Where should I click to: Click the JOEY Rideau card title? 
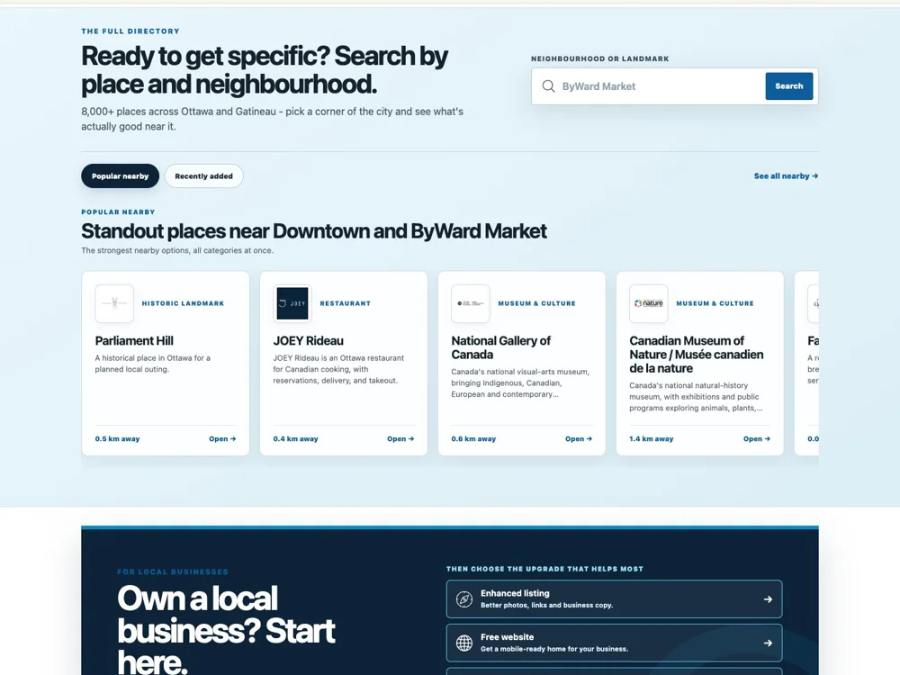click(x=308, y=341)
